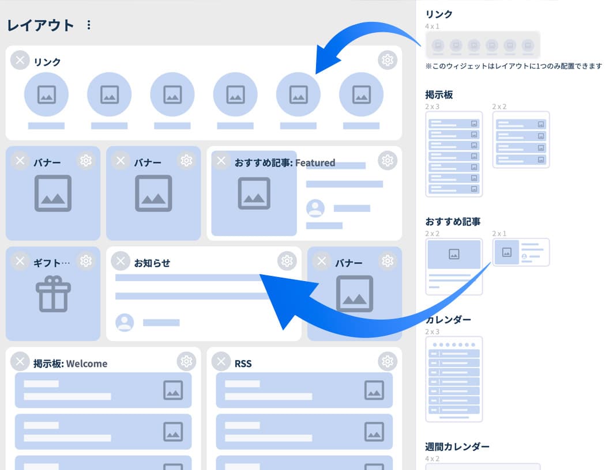Click the gift box icon in ギフト widget

pyautogui.click(x=53, y=293)
